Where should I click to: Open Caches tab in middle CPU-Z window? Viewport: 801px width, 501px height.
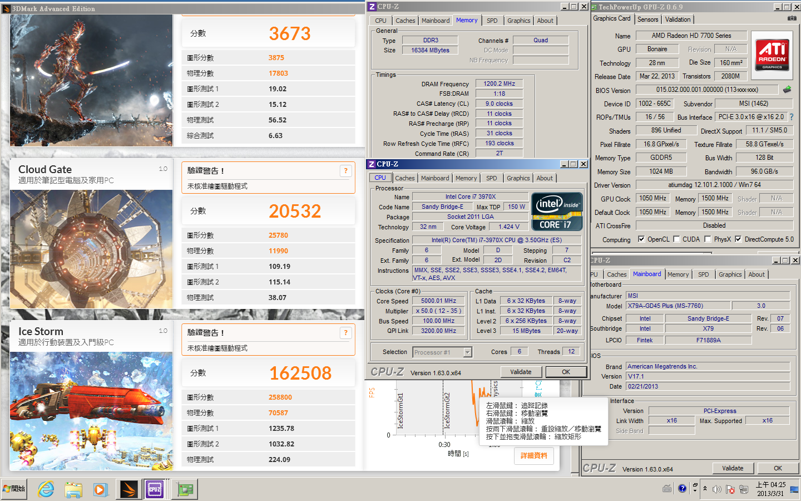[405, 178]
